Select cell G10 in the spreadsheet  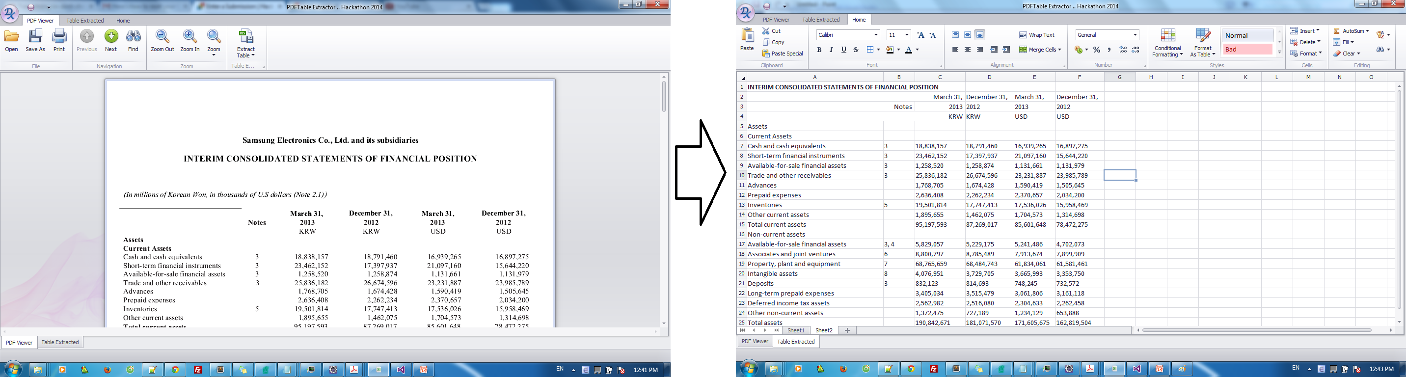[x=1119, y=175]
